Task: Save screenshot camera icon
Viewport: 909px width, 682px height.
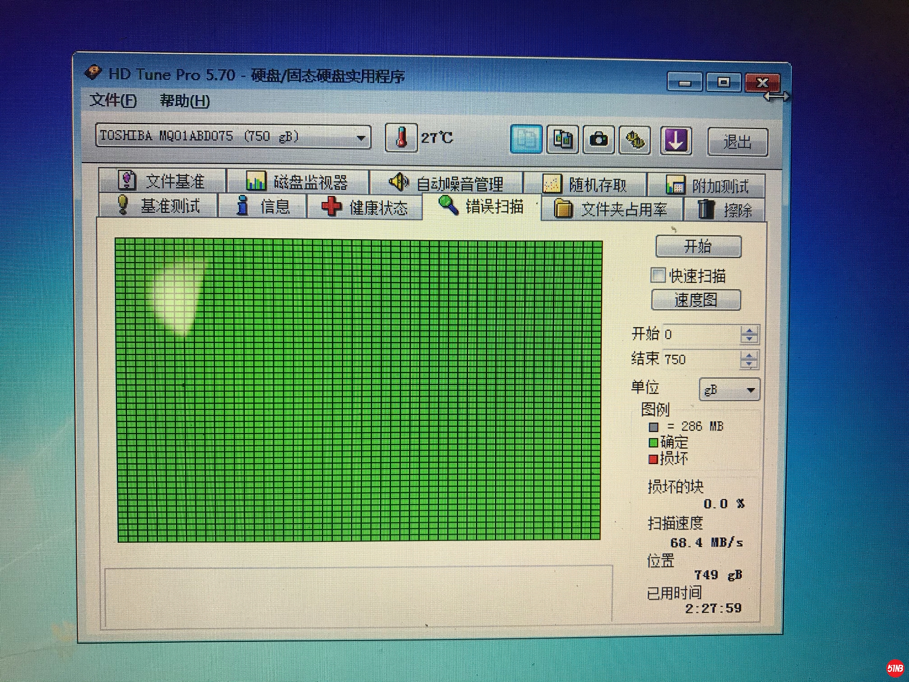Action: tap(599, 140)
